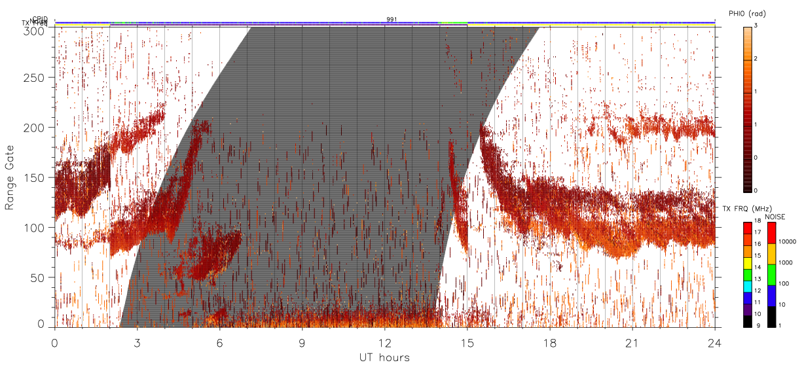The image size is (804, 371).
Task: Click the PHI0 colorbar label 3
Action: tap(757, 27)
